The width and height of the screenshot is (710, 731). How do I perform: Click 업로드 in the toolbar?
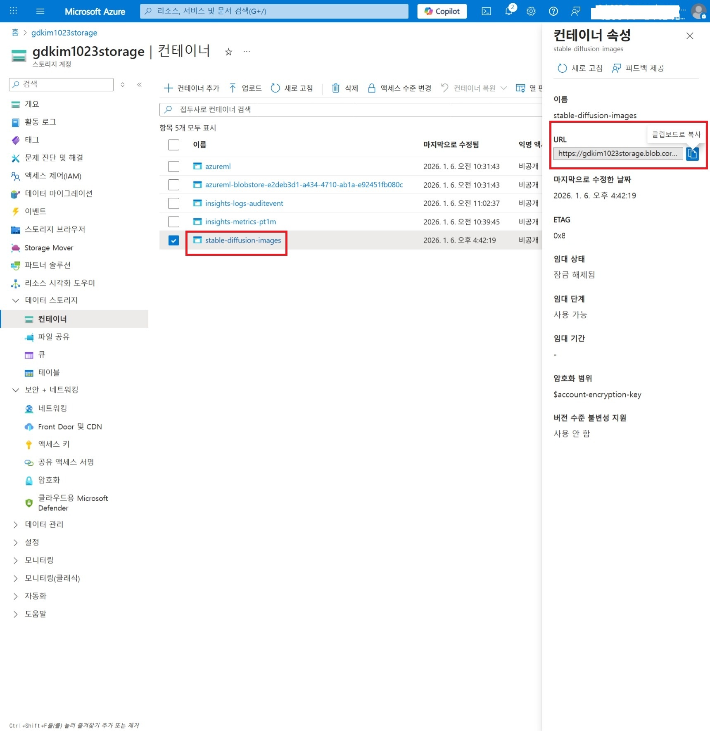[x=245, y=88]
